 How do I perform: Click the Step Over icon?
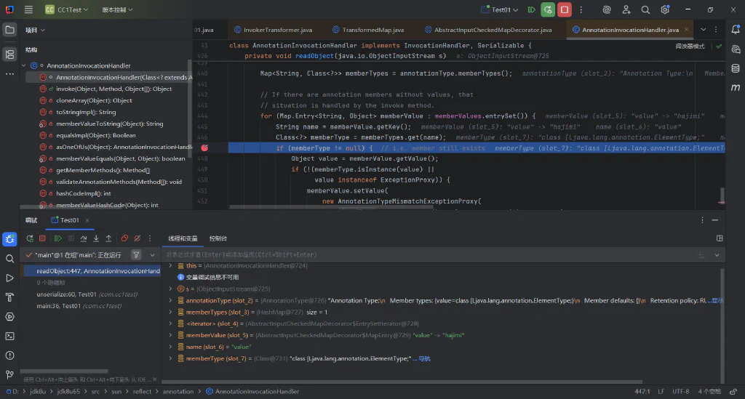[x=84, y=238]
